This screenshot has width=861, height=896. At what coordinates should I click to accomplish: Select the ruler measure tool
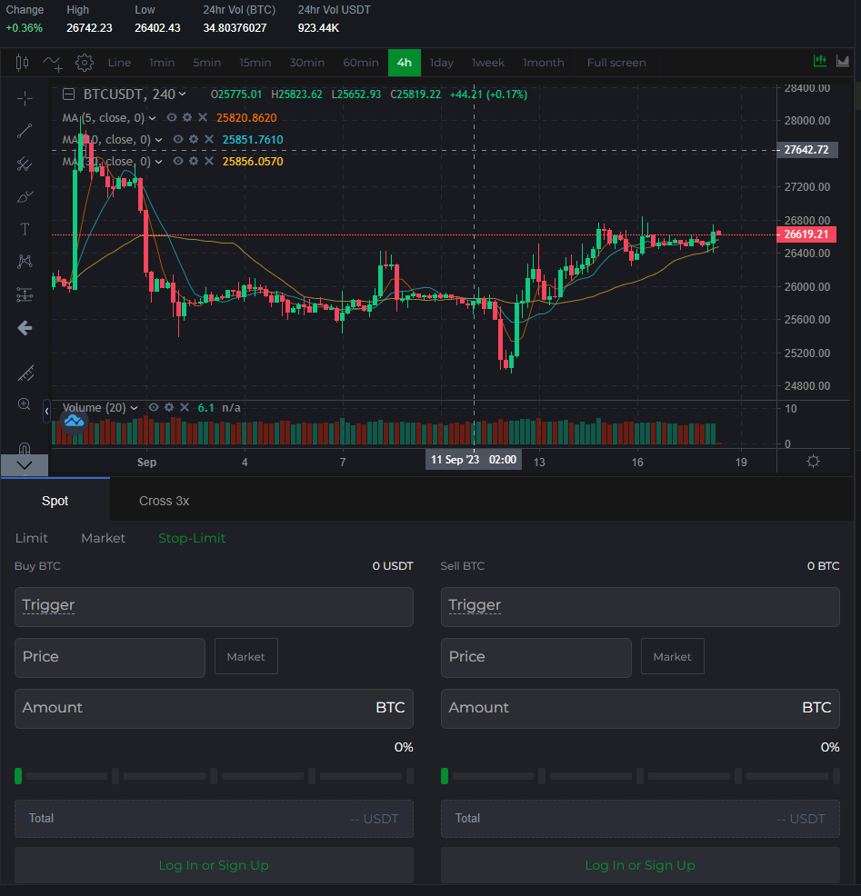point(25,373)
